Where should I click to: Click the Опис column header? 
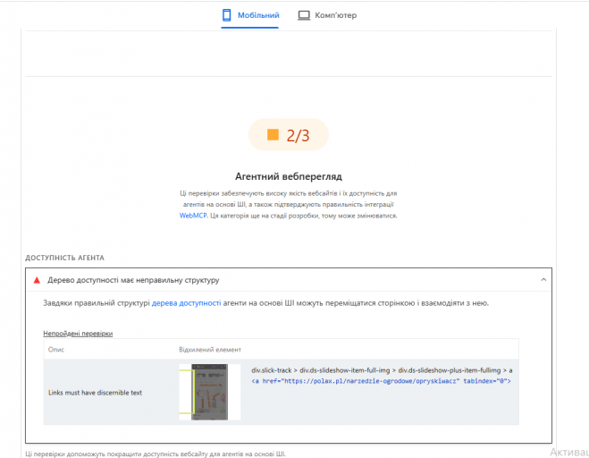(x=56, y=350)
